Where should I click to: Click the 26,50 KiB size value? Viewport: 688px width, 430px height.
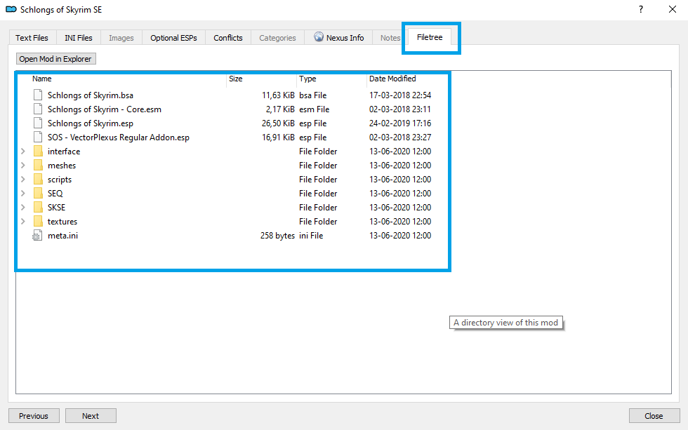click(x=278, y=123)
